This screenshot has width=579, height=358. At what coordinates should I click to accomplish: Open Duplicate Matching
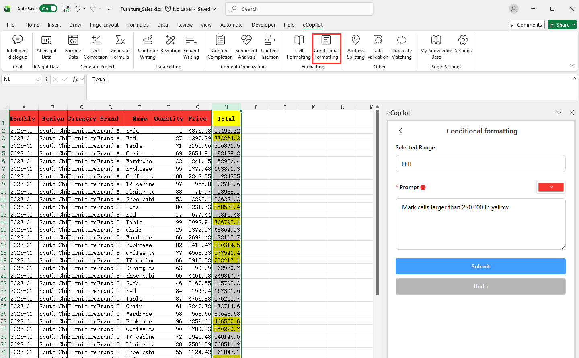click(402, 47)
